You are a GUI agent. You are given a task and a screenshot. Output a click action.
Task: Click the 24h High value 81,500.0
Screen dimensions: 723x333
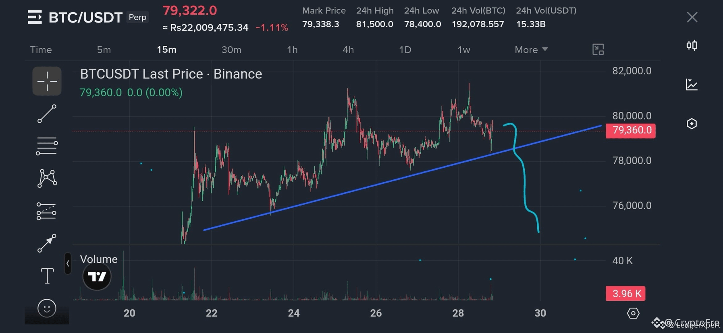pos(375,25)
